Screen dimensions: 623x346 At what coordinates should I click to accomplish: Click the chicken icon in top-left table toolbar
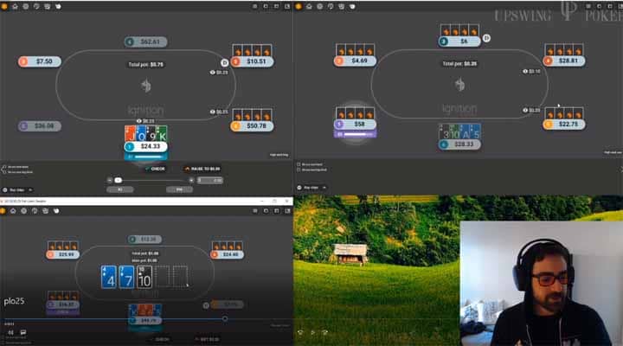[x=58, y=6]
